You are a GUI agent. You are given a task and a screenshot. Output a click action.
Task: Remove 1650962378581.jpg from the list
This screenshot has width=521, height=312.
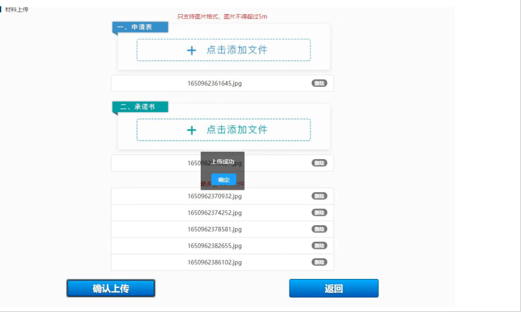point(319,229)
